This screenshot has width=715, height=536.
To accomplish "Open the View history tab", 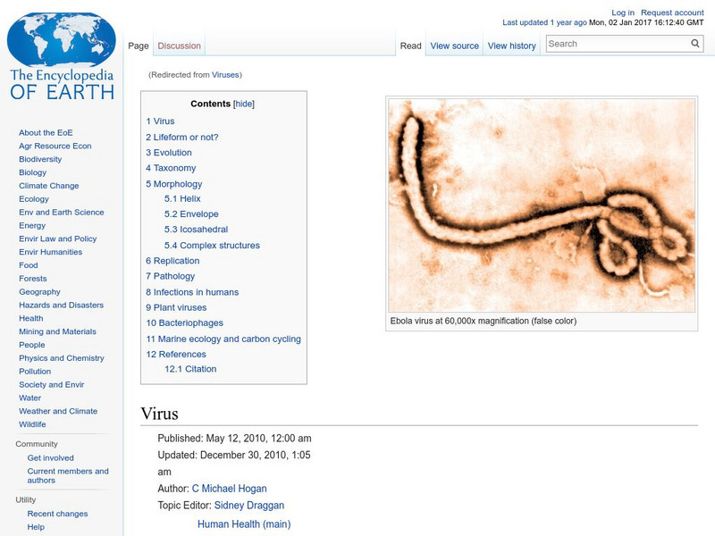I will [x=511, y=46].
